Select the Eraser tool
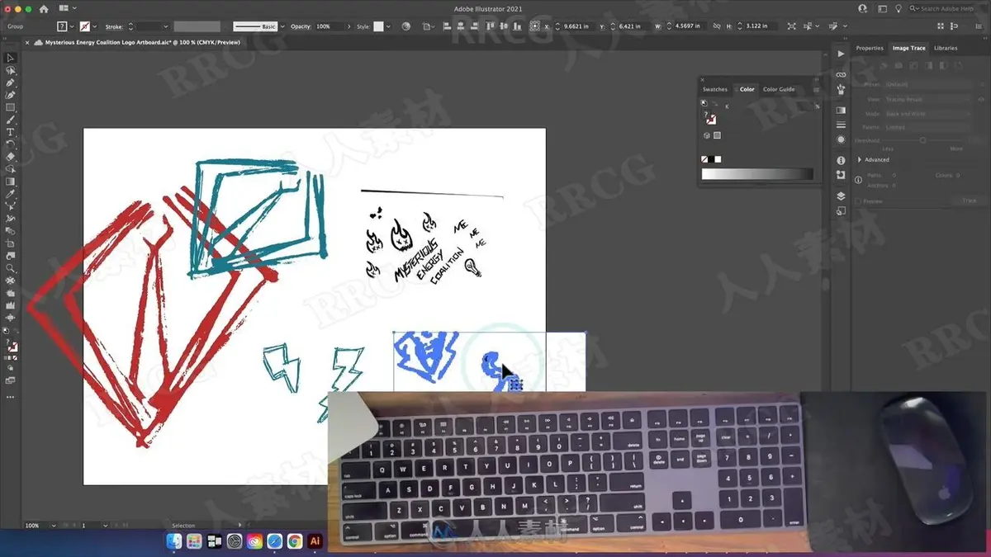Viewport: 991px width, 557px height. click(11, 157)
